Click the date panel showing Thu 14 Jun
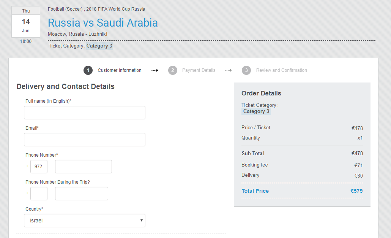The height and width of the screenshot is (238, 391). (x=25, y=22)
